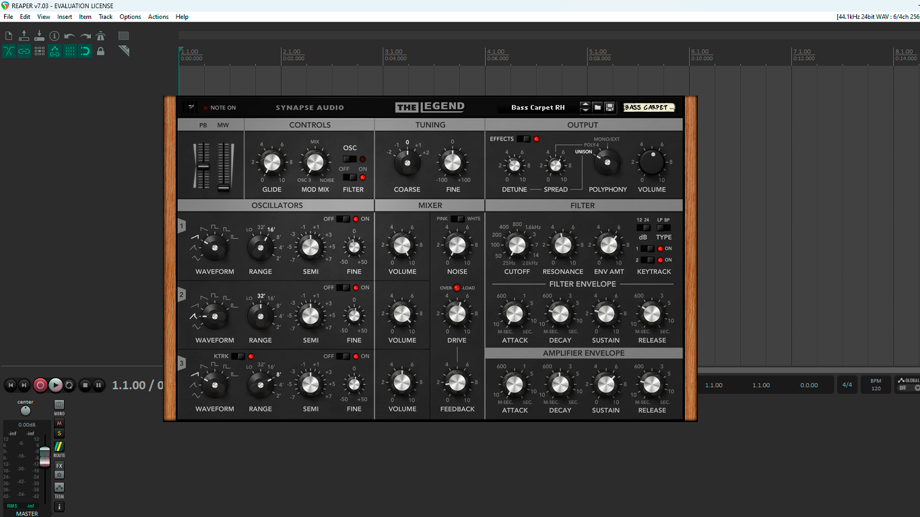920x517 pixels.
Task: Toggle OSC mod switch in Controls
Action: tap(350, 159)
